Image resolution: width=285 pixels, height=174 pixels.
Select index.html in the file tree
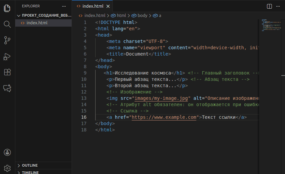(x=37, y=23)
